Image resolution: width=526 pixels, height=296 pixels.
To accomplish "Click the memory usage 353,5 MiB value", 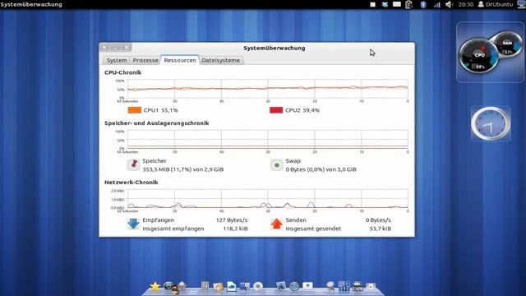I will [182, 169].
